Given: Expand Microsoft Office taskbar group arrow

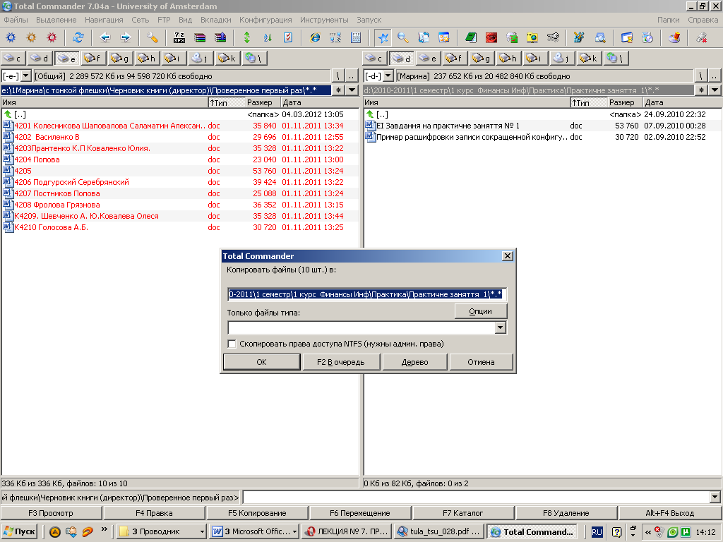Looking at the screenshot, I should click(294, 532).
